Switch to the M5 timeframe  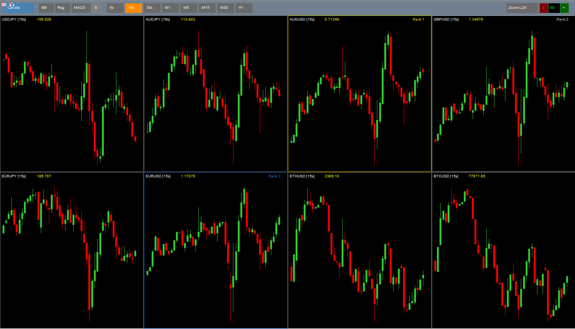pyautogui.click(x=189, y=8)
